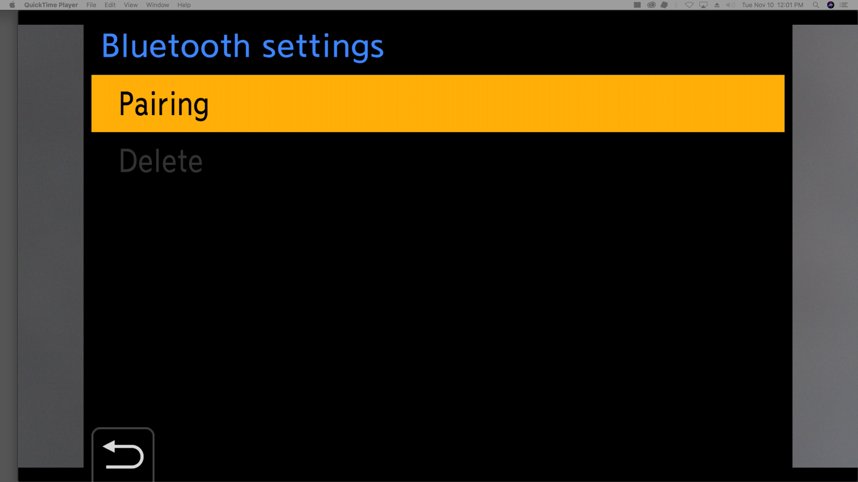Tap the back arrow return button
Screen dimensions: 858x482
123,454
